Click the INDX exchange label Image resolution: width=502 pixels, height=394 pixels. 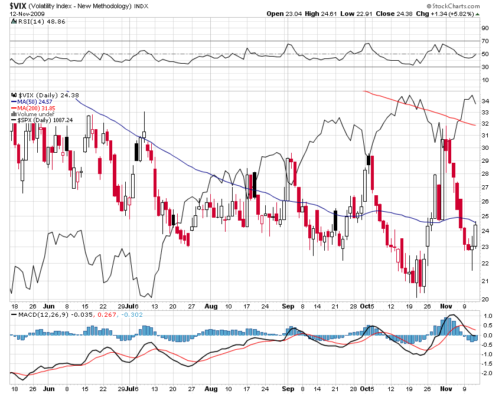coord(141,6)
